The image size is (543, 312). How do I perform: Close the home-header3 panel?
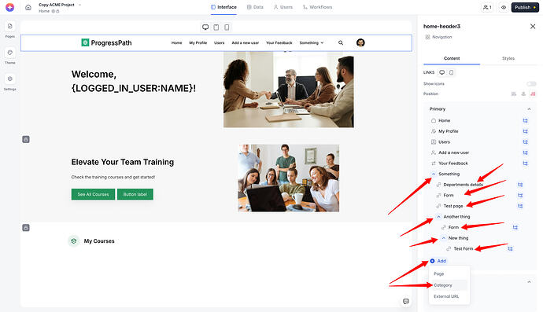533,26
